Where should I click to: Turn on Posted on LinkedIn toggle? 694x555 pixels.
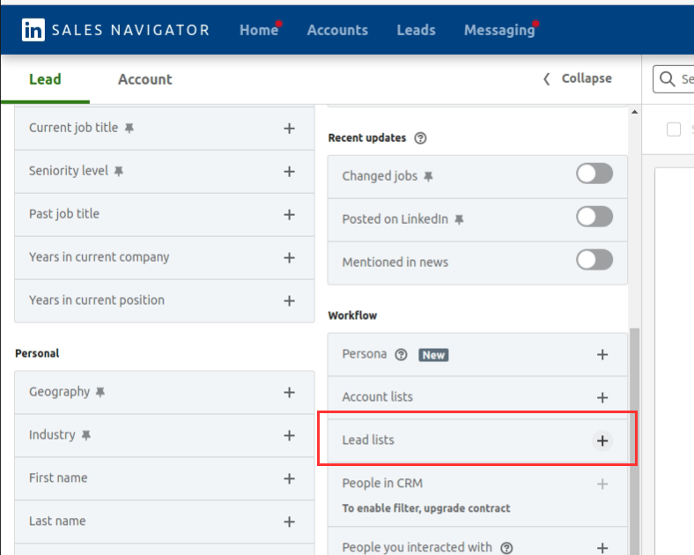pos(594,218)
